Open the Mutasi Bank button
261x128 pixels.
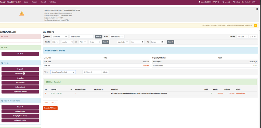point(20,83)
